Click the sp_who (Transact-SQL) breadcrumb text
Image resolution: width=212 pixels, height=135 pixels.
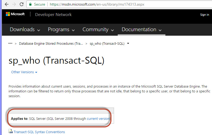[107, 44]
